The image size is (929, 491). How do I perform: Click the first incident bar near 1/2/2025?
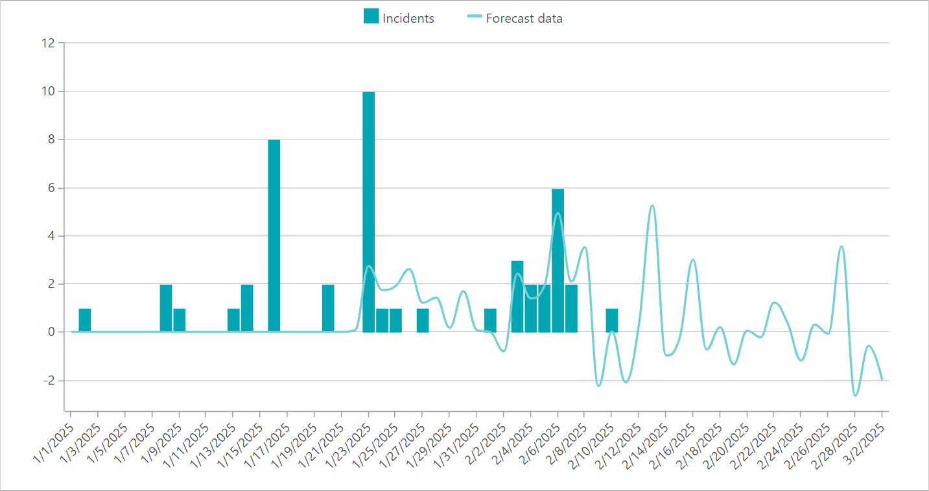pyautogui.click(x=84, y=320)
